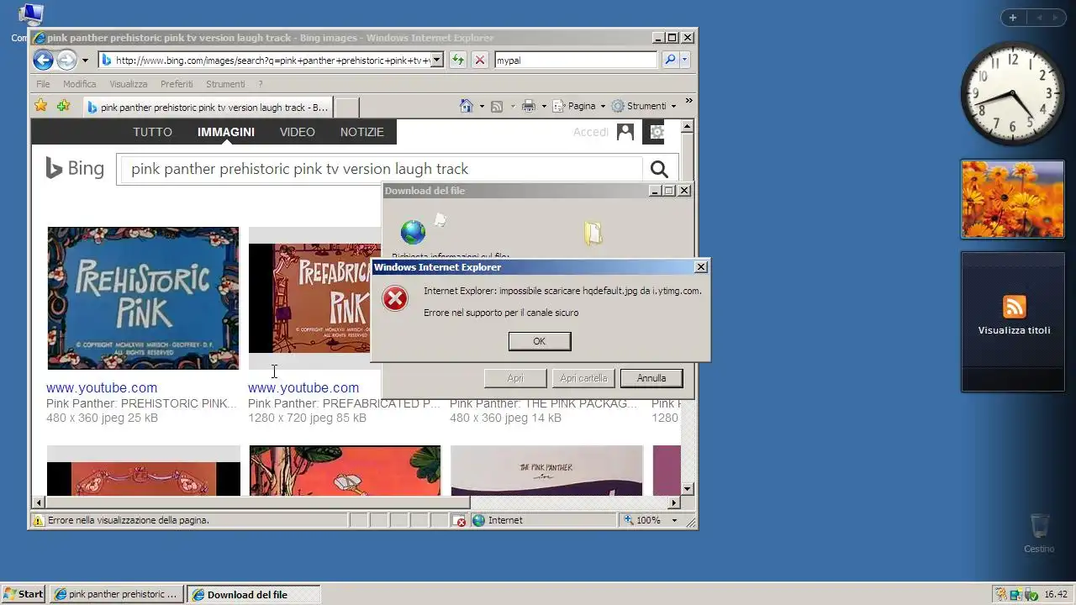Image resolution: width=1076 pixels, height=605 pixels.
Task: Open the File menu
Action: [x=43, y=84]
